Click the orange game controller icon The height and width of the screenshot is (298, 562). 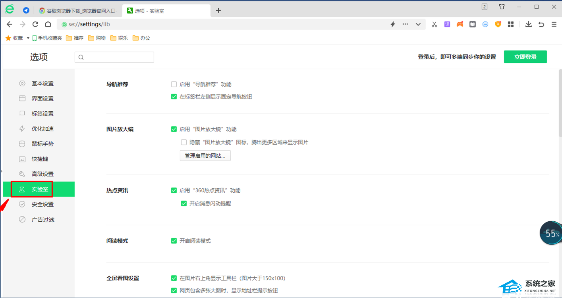460,24
